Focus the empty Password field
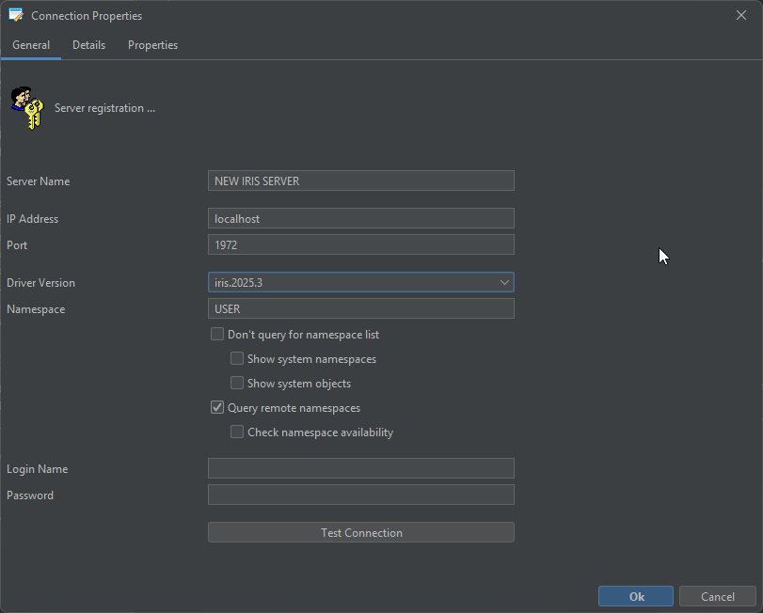Screen dimensions: 763x613 361,495
